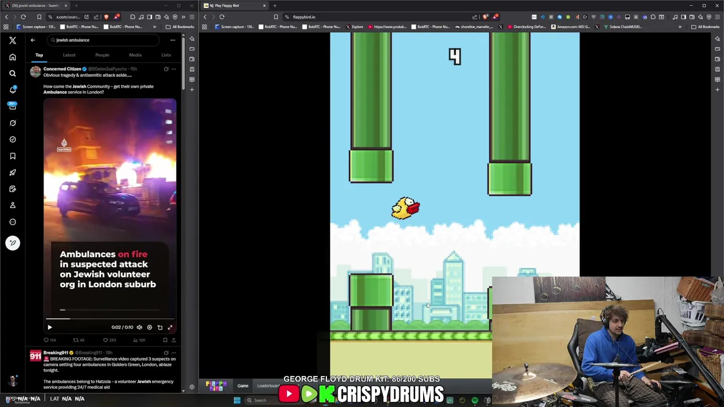Mute the tweet video volume
The height and width of the screenshot is (407, 724).
pos(139,327)
